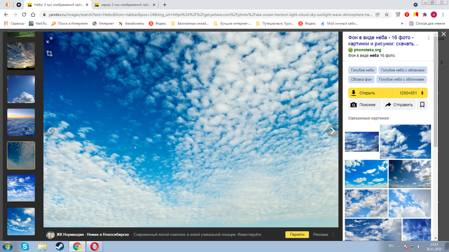
Task: Open Skype from the taskbar
Action: click(x=25, y=246)
